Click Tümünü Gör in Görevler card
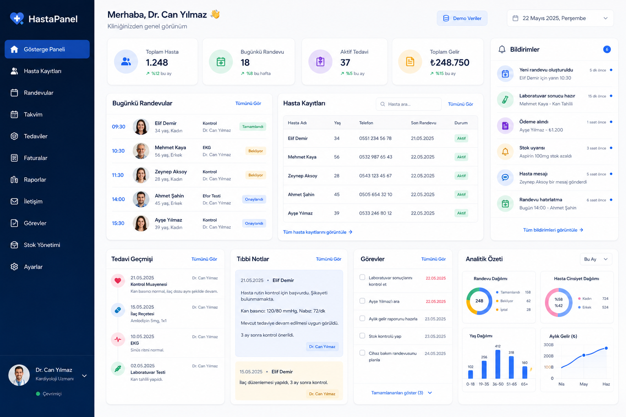626x417 pixels. (433, 259)
